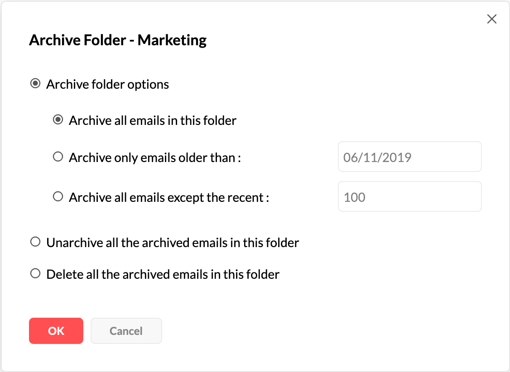Screen dimensions: 510x372
Task: Click the 'Delete all the archived emails' label
Action: 163,274
